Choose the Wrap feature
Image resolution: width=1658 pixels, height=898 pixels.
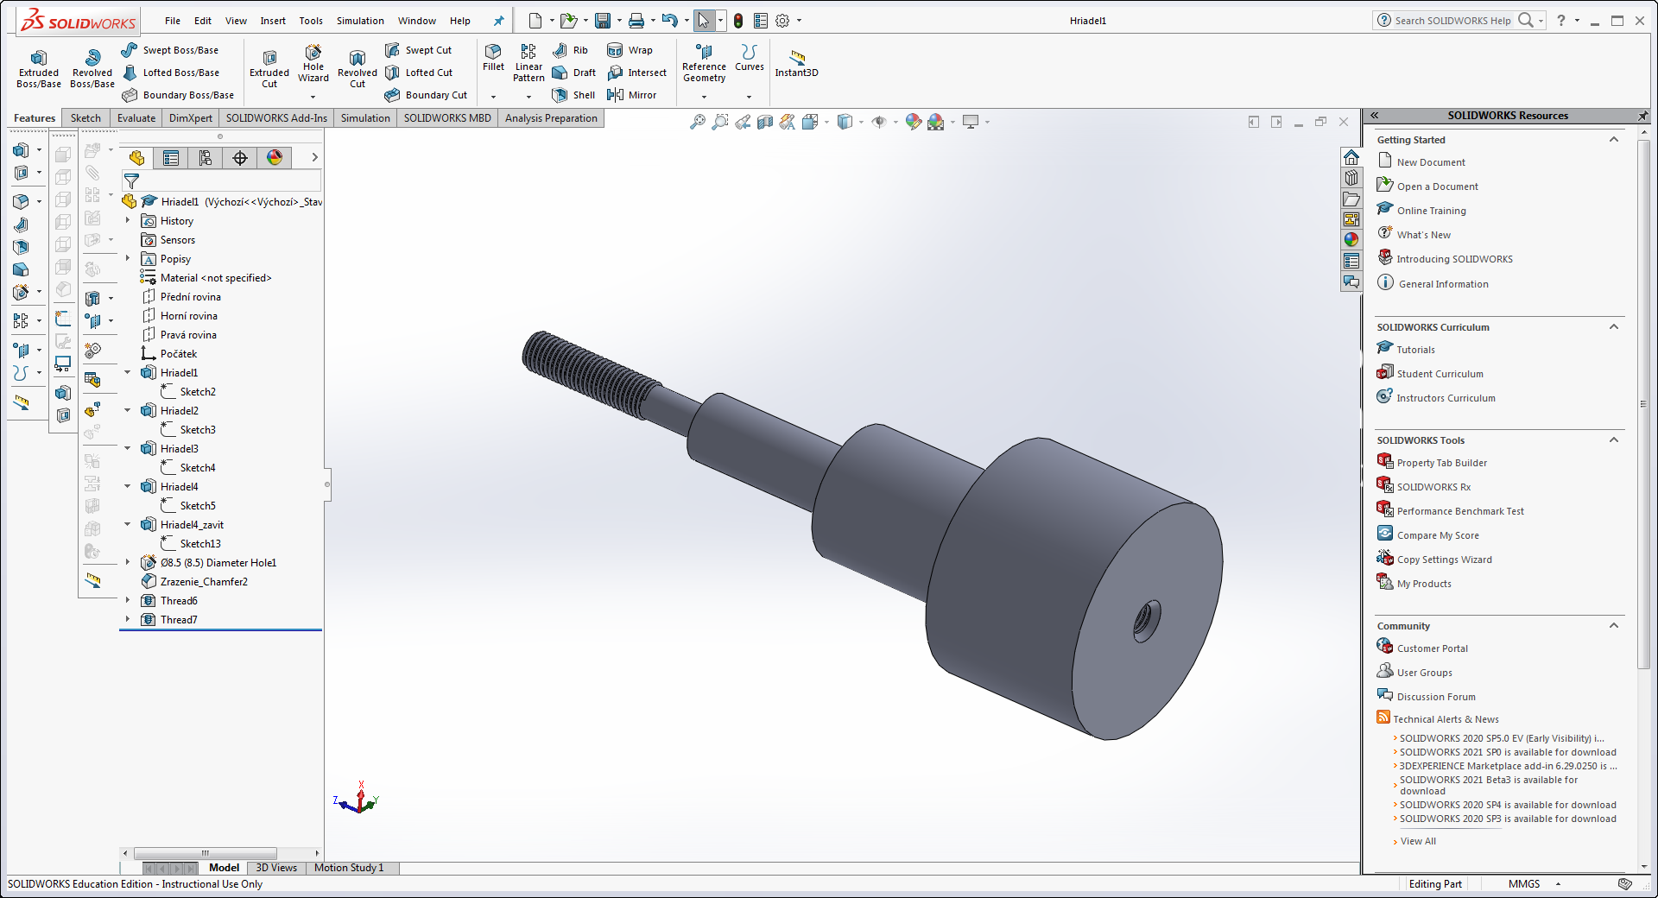(x=630, y=50)
